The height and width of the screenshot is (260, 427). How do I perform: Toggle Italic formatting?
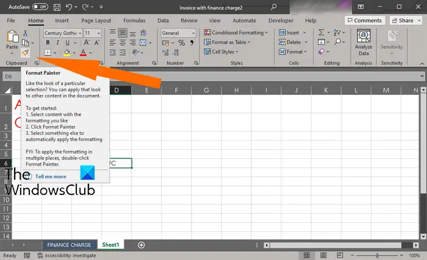[x=58, y=43]
